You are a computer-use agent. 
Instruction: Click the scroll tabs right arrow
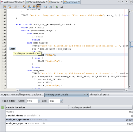(x=123, y=2)
